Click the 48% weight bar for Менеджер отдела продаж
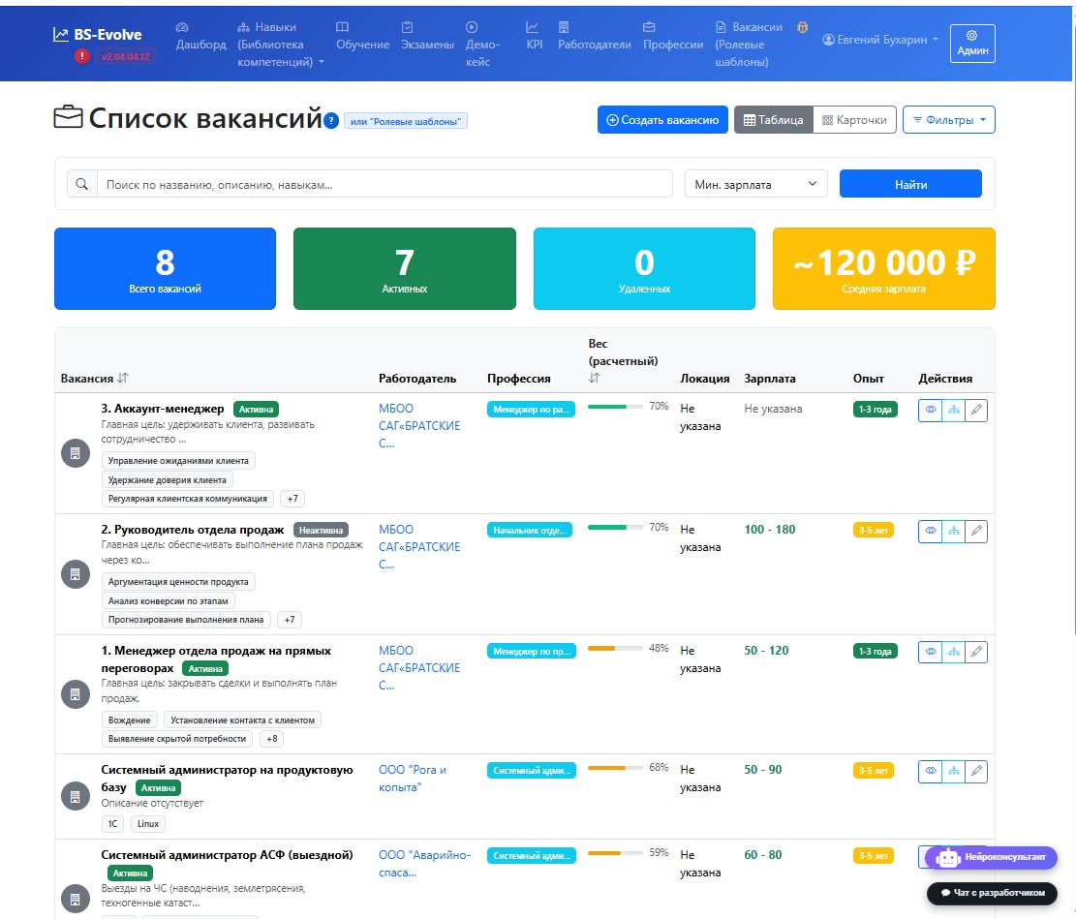Screen dimensions: 1076x919 point(615,648)
